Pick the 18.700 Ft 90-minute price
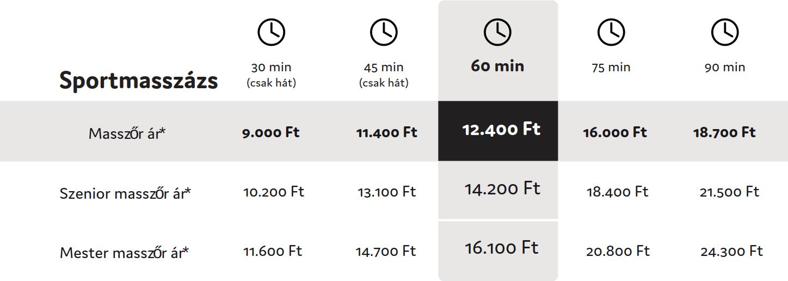 (724, 132)
